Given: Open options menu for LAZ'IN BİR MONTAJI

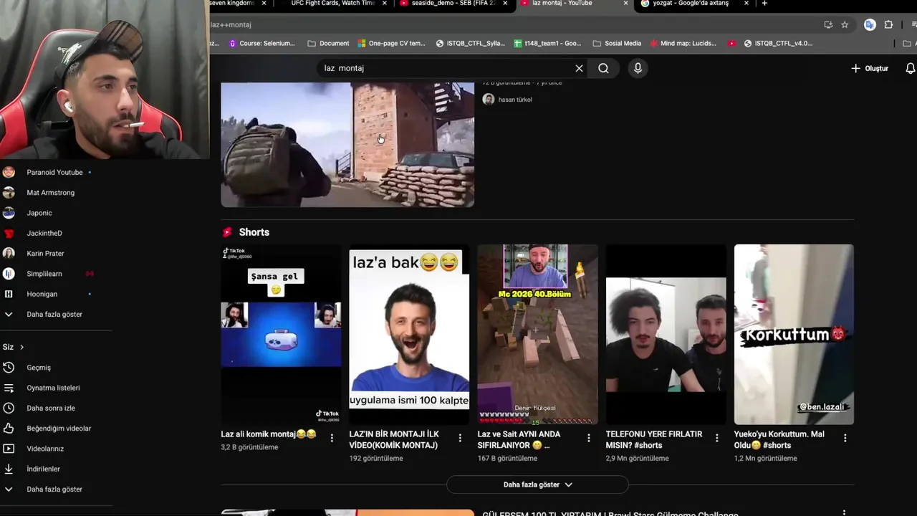Looking at the screenshot, I should (460, 437).
